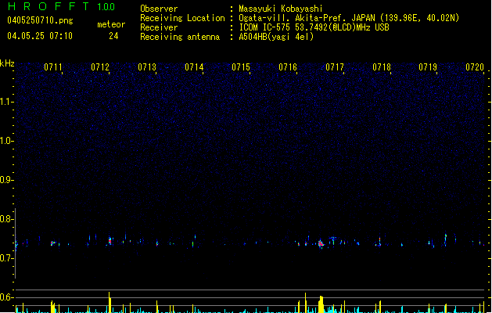
Task: Click the 0717 time marker
Action: point(335,67)
